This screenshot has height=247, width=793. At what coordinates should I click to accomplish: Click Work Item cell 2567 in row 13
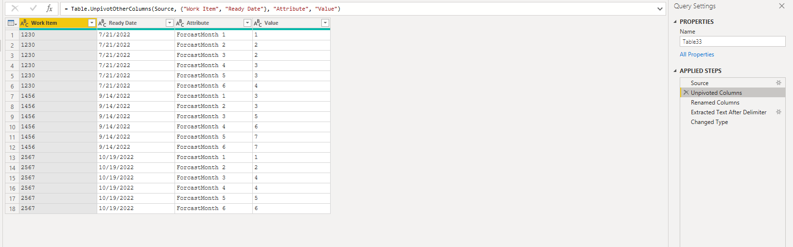pyautogui.click(x=58, y=158)
